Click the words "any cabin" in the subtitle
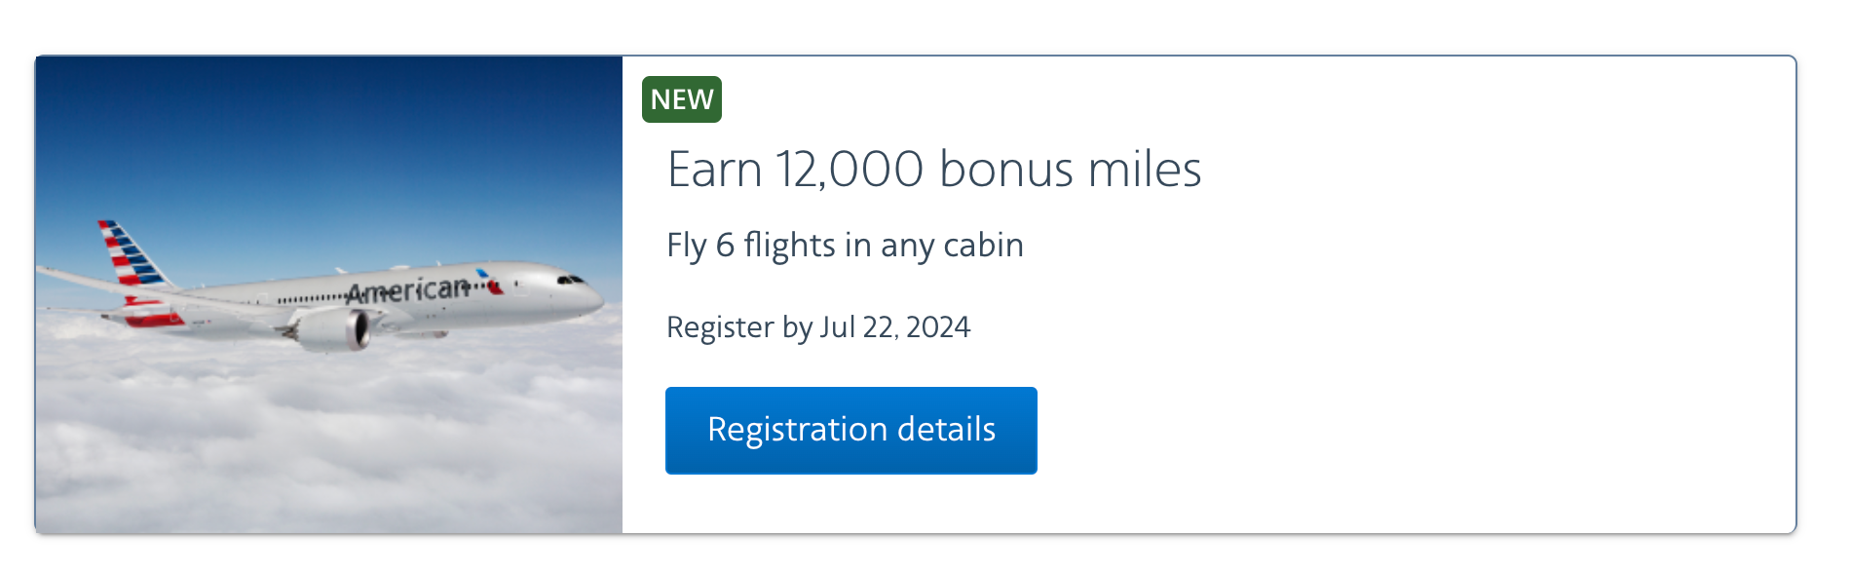 coord(952,245)
